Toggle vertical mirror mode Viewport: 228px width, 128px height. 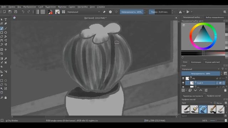coord(188,12)
